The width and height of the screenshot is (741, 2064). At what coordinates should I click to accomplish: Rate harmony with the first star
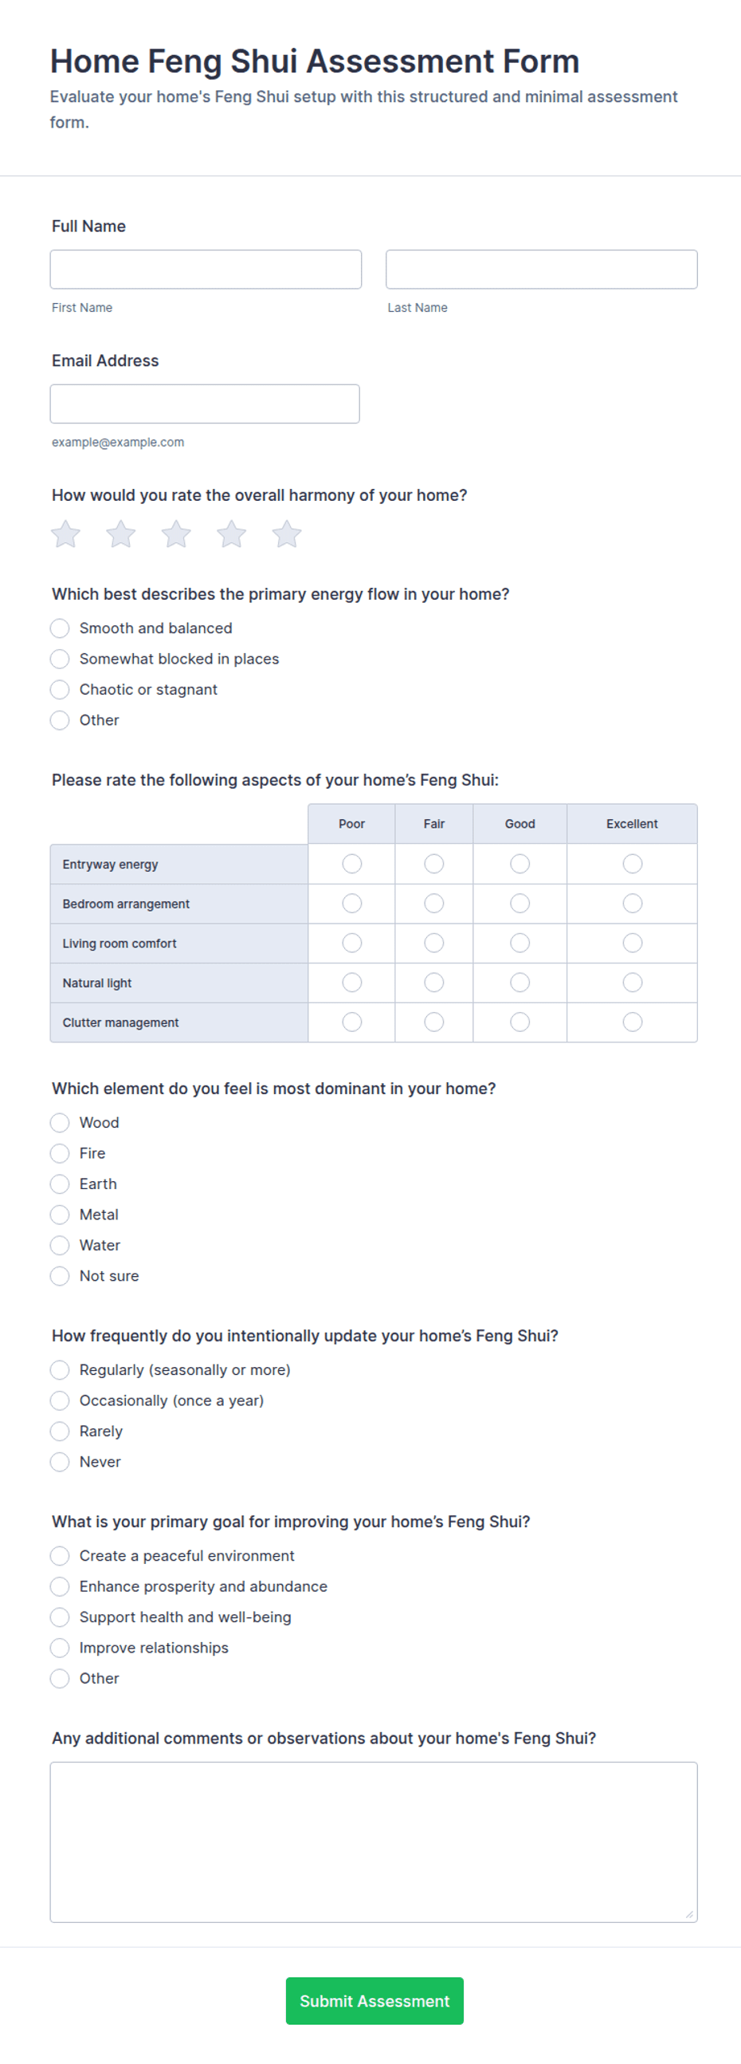65,534
